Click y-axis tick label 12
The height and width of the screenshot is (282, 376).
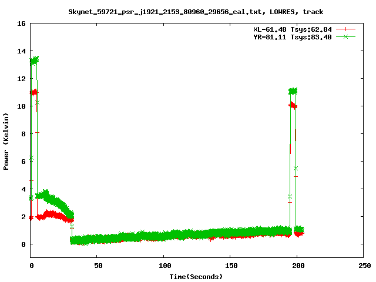click(21, 79)
